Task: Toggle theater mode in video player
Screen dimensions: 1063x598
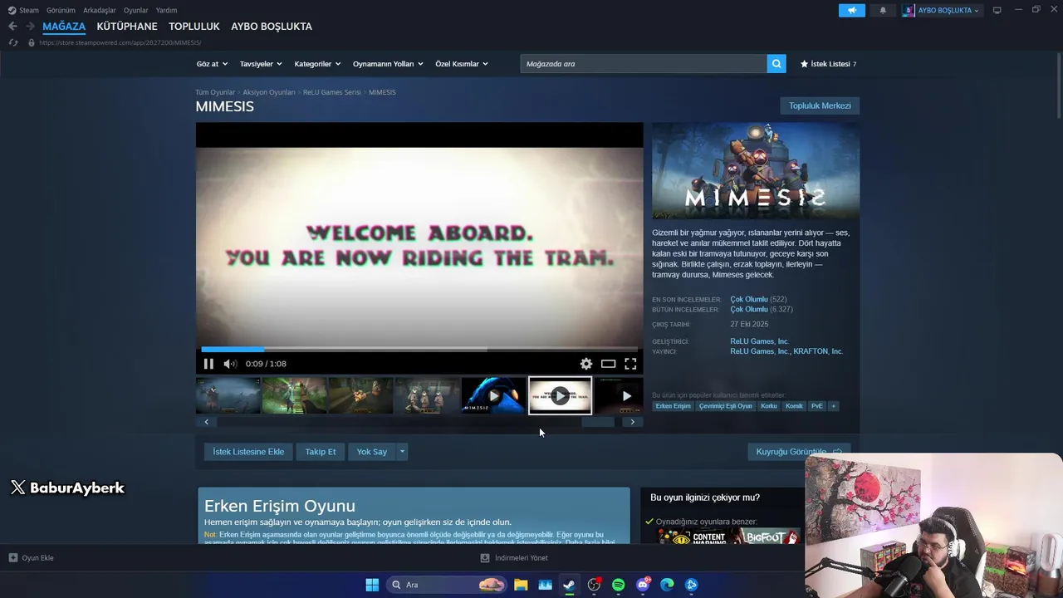Action: (x=608, y=364)
